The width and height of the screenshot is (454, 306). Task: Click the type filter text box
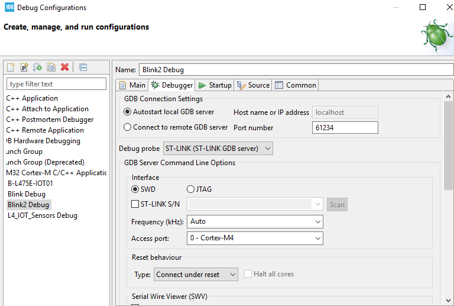[x=57, y=84]
